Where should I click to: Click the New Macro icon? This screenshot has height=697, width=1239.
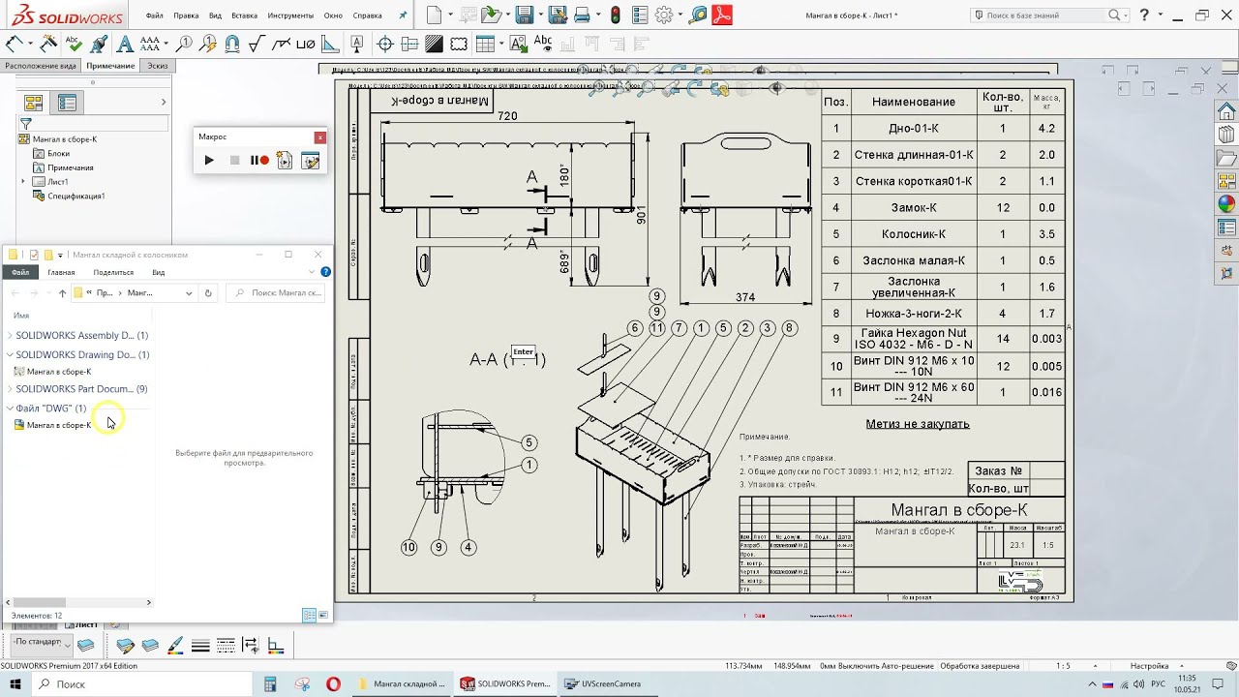285,160
